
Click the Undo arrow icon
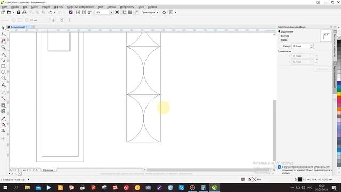(51, 12)
